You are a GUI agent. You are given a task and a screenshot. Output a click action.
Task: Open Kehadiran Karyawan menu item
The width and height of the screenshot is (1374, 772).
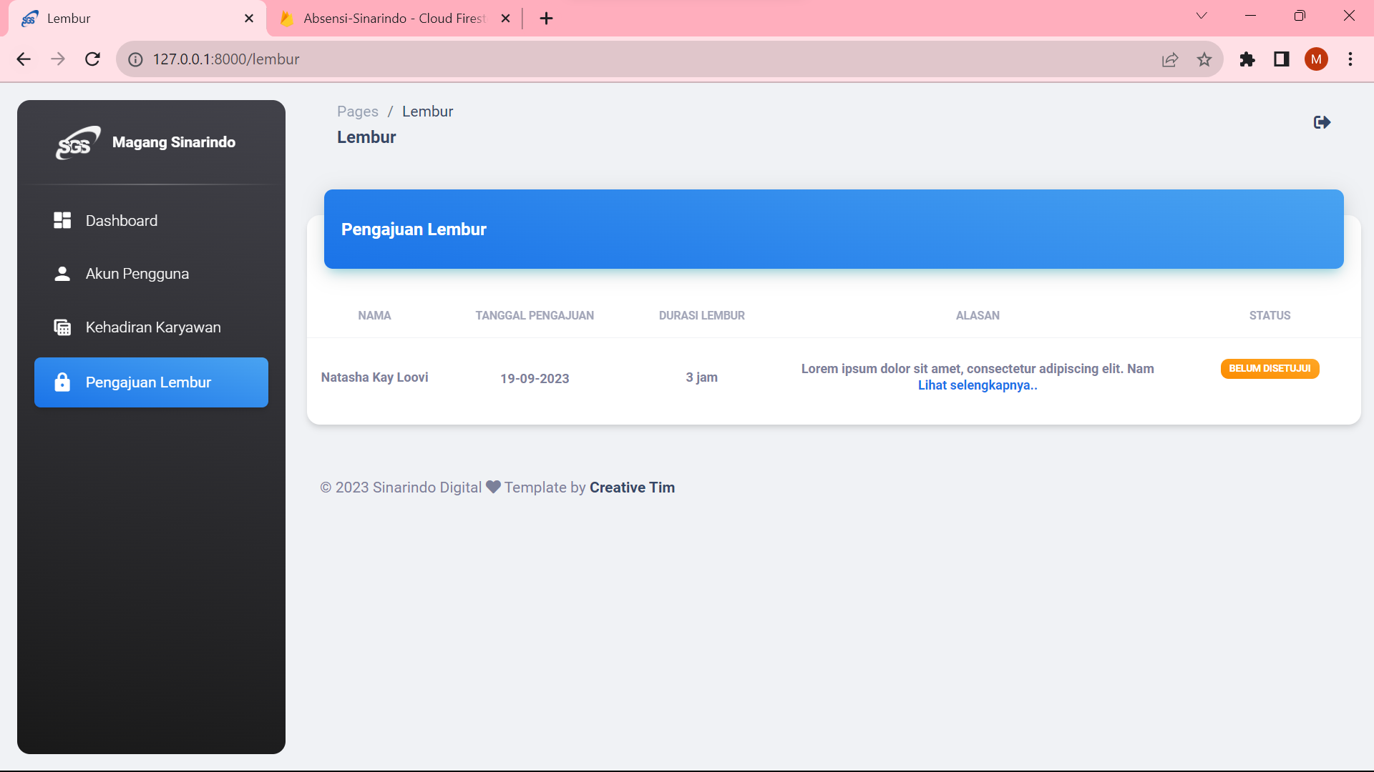click(x=152, y=327)
